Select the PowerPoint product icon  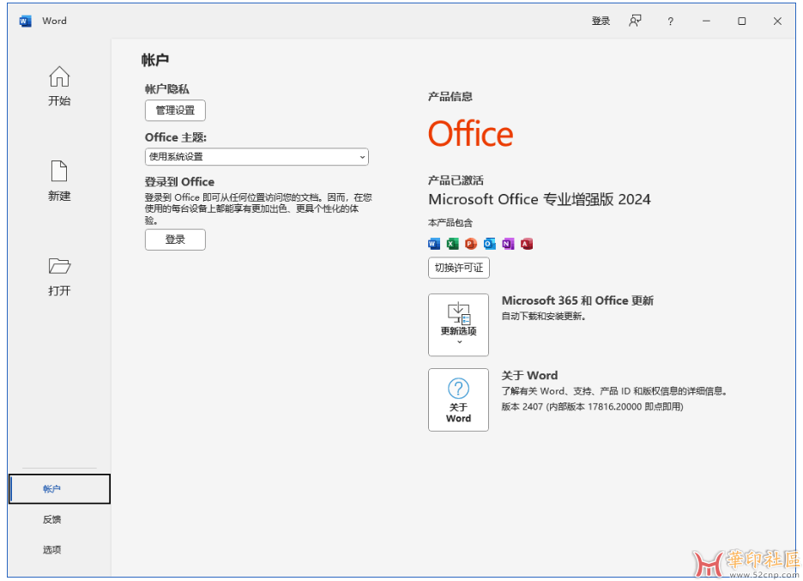[x=470, y=244]
